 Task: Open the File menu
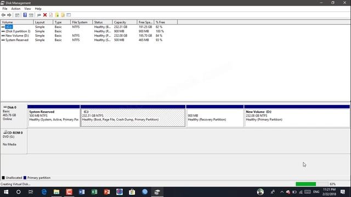(5, 9)
